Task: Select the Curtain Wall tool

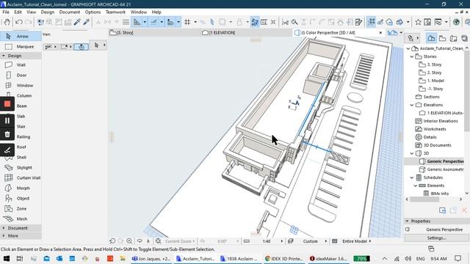Action: click(21, 177)
